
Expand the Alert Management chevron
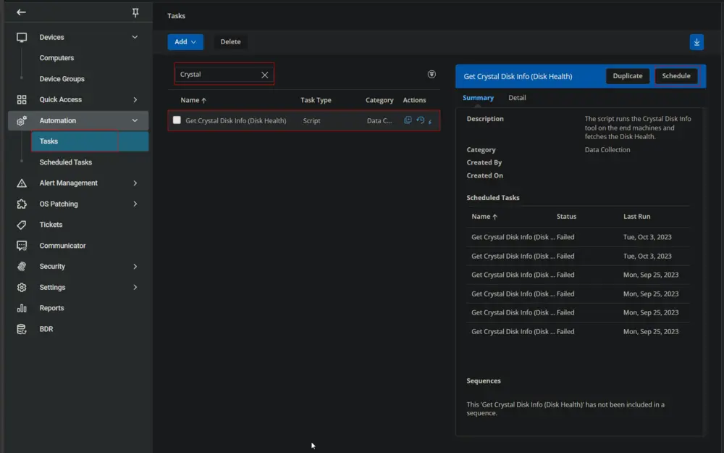[135, 183]
